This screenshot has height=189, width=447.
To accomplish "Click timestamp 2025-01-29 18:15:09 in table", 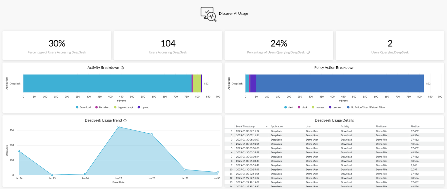I will click(248, 182).
